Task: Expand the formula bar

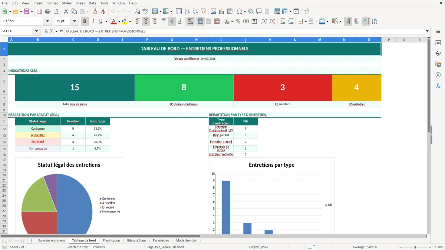Action: (x=427, y=31)
